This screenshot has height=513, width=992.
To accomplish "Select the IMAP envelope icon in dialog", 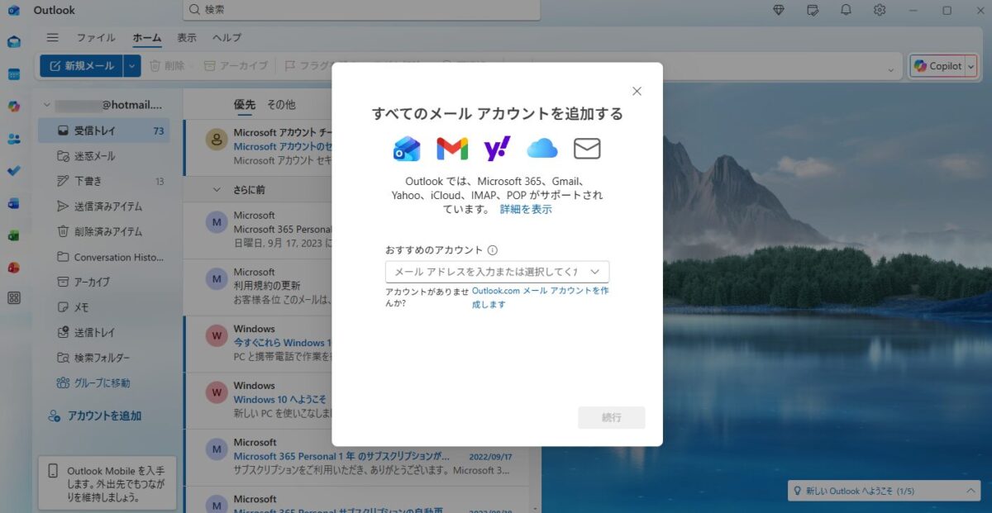I will tap(586, 149).
